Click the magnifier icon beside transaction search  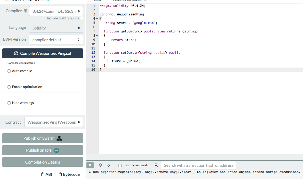tap(156, 165)
